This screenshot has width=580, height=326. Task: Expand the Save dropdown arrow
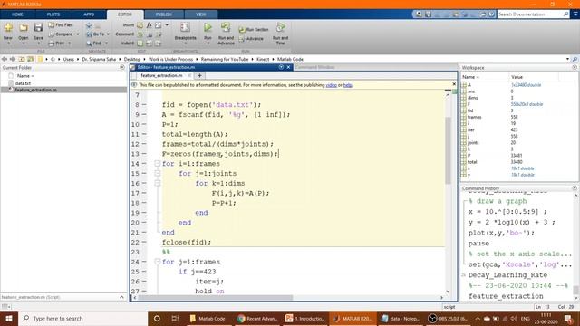[38, 43]
